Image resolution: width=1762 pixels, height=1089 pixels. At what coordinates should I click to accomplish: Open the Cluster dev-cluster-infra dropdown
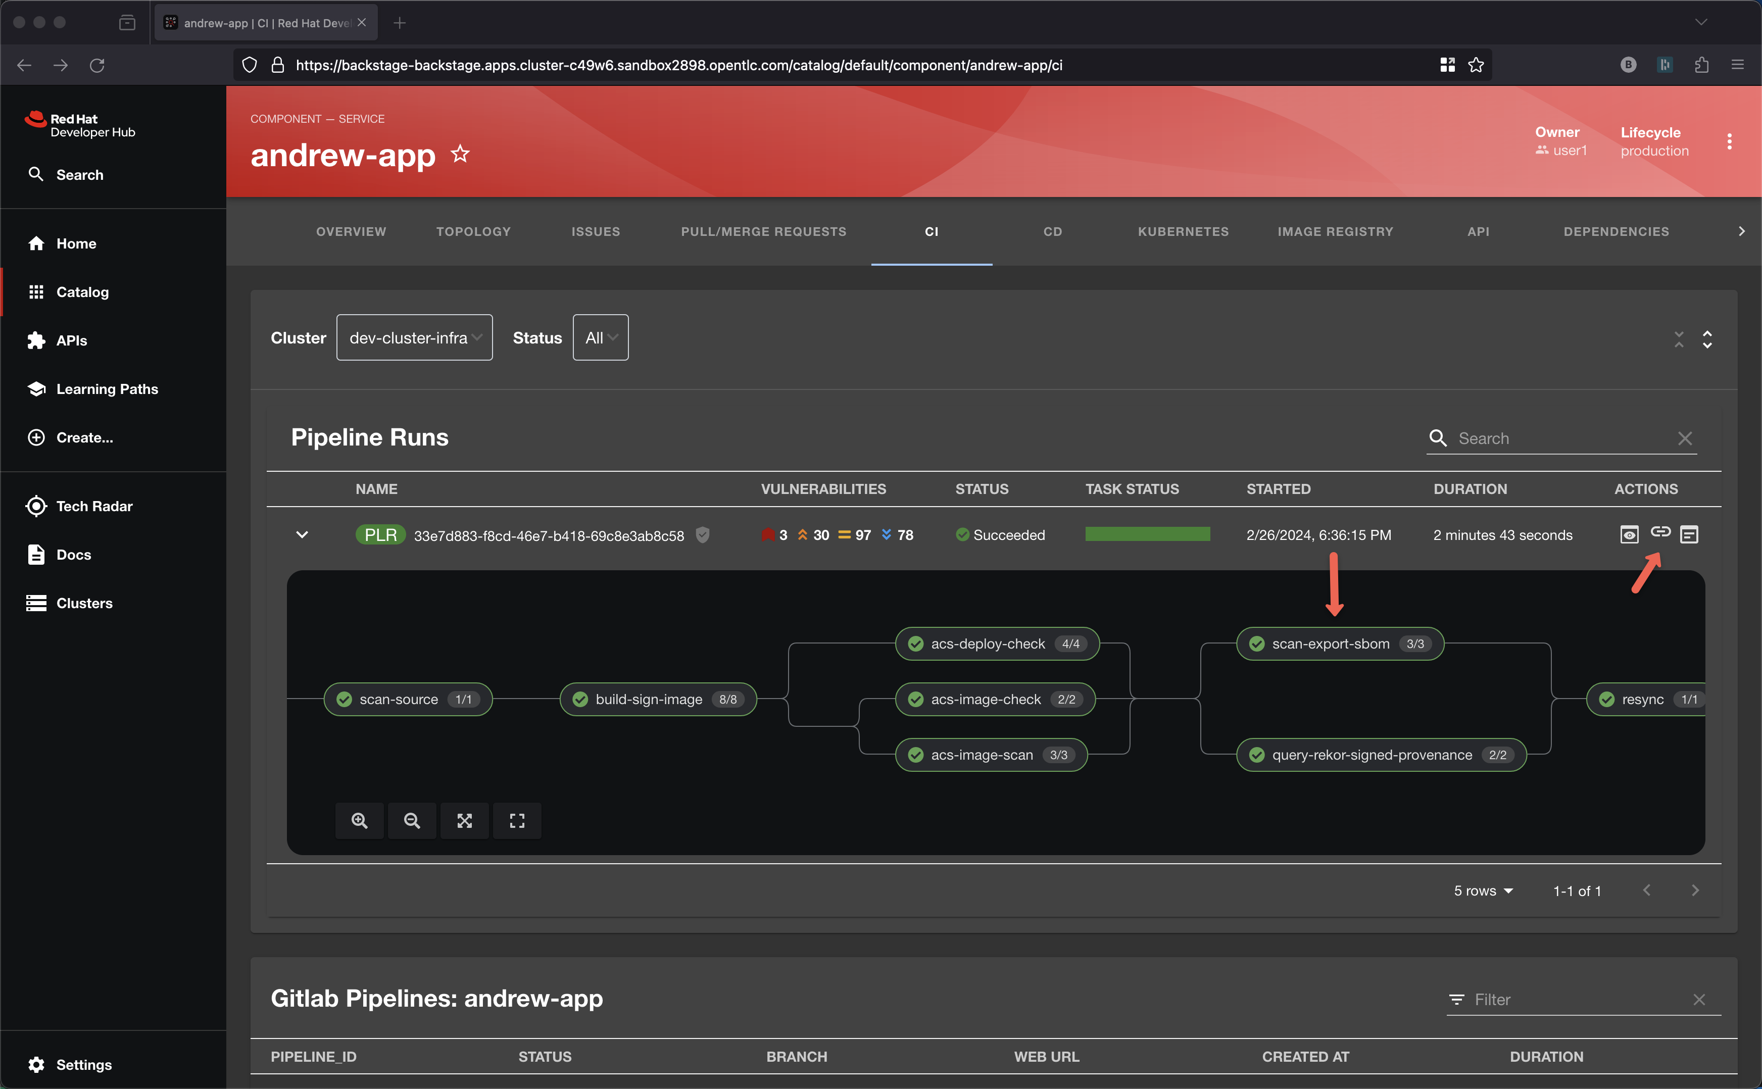click(x=414, y=338)
